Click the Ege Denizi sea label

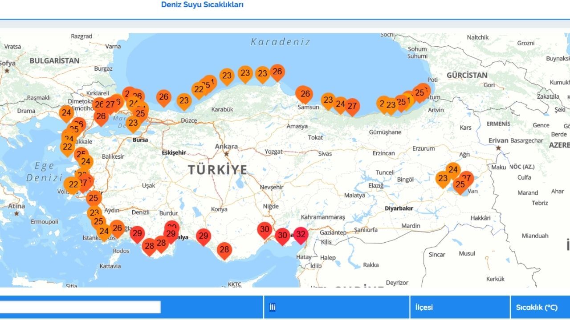44,172
